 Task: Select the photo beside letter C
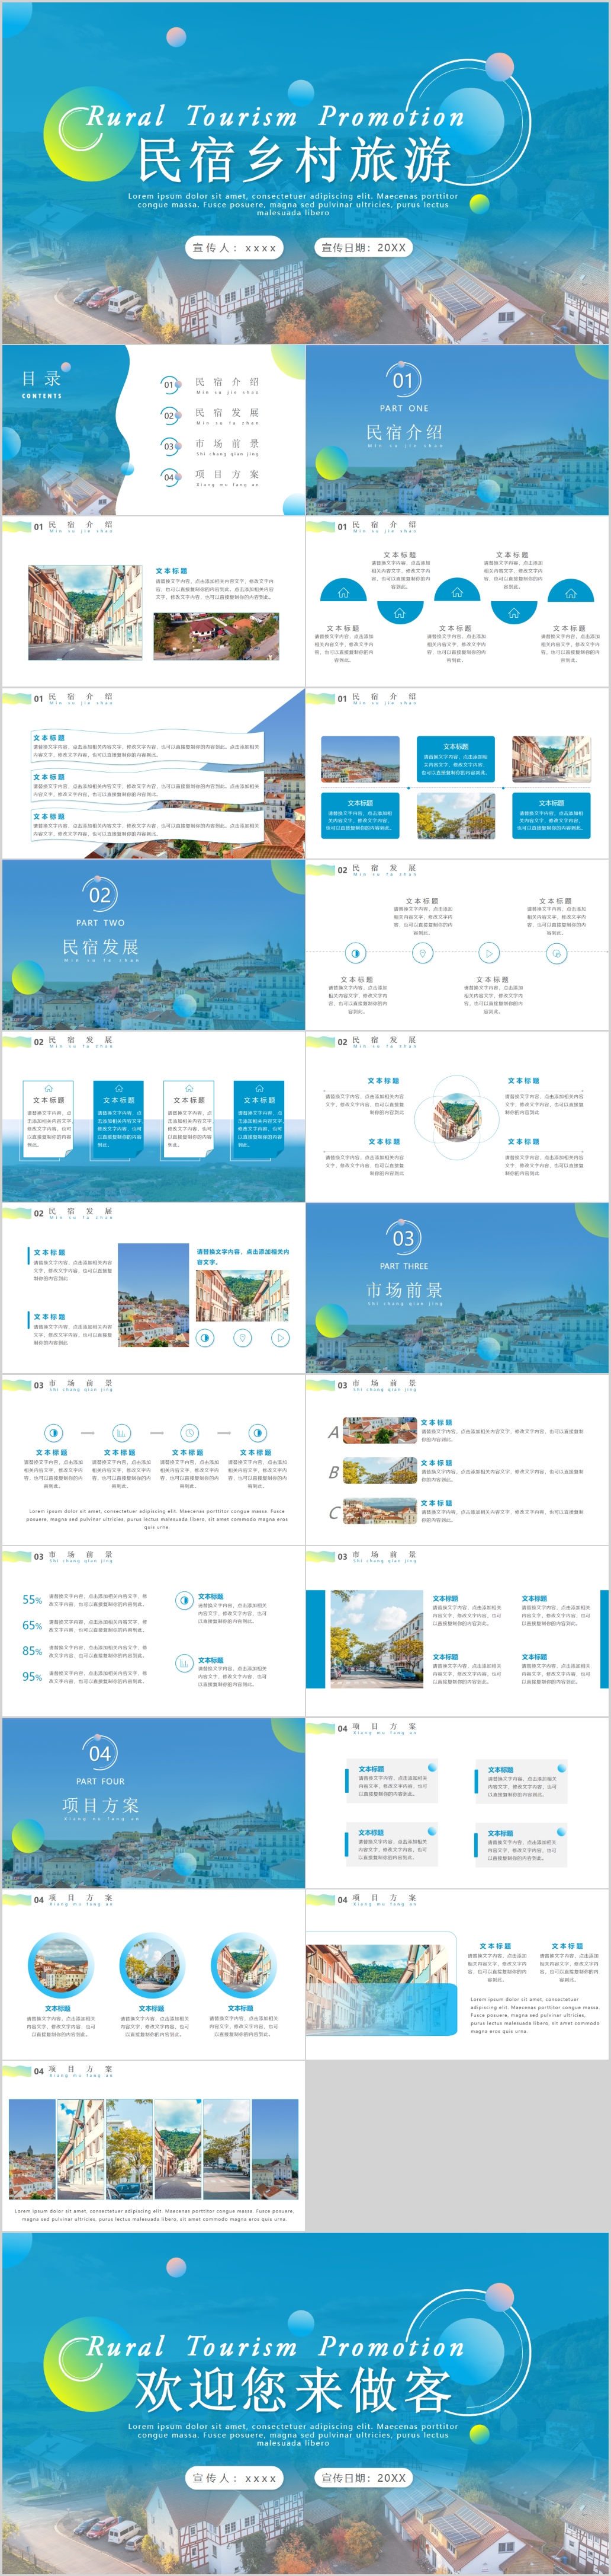[380, 1511]
